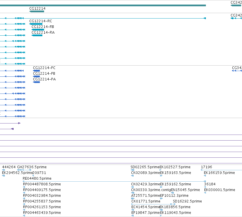
Task: Click the CK00330.3prime.contig label
Action: 151,190
